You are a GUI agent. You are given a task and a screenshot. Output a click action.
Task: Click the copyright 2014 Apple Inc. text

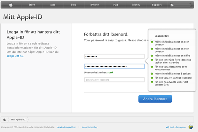28,127
